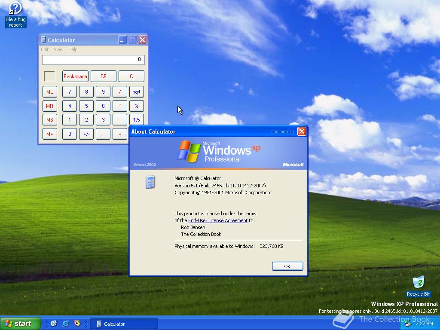This screenshot has height=330, width=440.
Task: Click digit 7 on the Calculator
Action: (x=70, y=92)
